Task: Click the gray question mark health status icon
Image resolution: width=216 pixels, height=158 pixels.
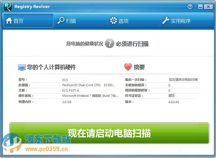Action: (110, 43)
